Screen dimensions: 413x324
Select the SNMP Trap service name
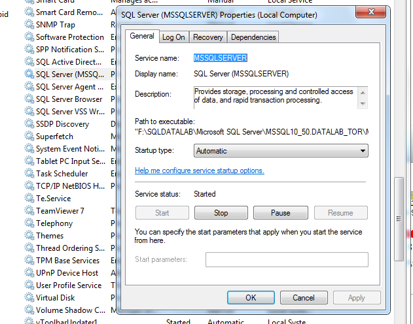point(56,25)
